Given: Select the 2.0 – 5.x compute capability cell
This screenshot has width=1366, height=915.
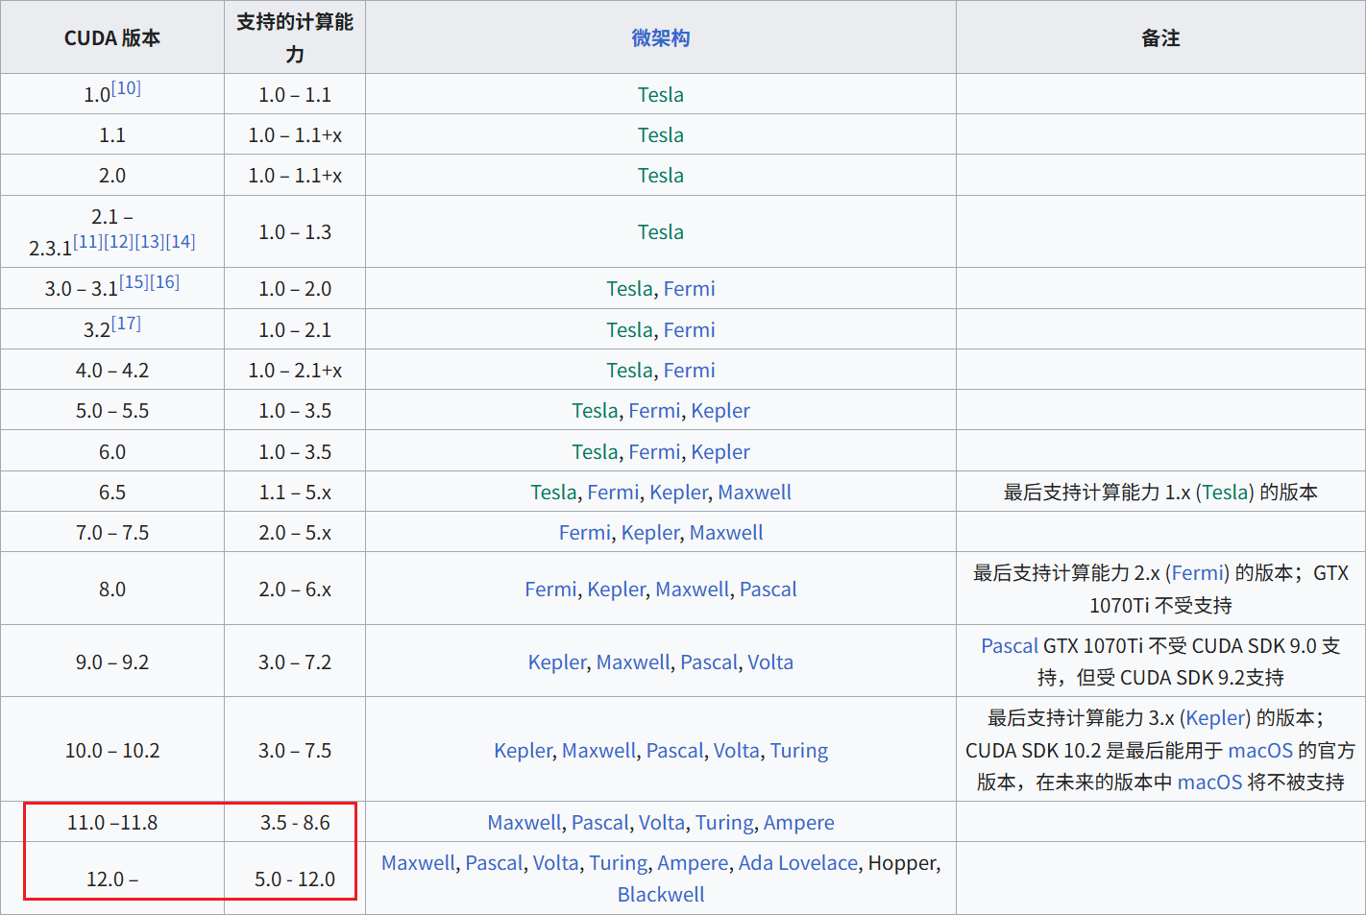Looking at the screenshot, I should [x=295, y=532].
